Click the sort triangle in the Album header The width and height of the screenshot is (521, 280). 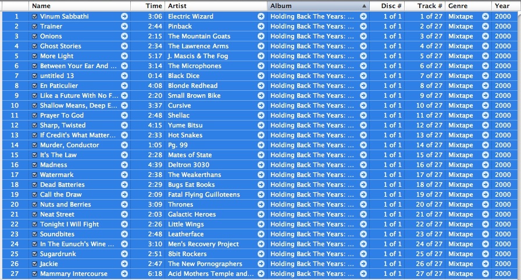[x=364, y=6]
